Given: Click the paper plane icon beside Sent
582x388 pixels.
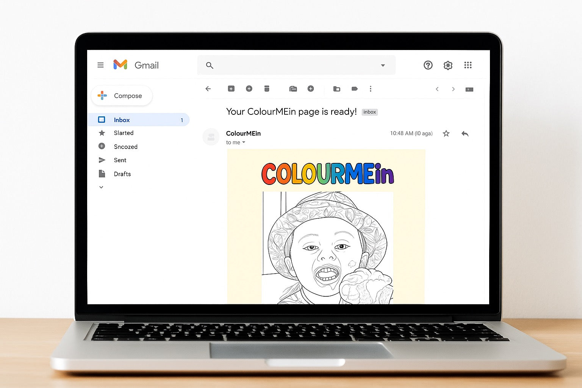Looking at the screenshot, I should click(102, 160).
